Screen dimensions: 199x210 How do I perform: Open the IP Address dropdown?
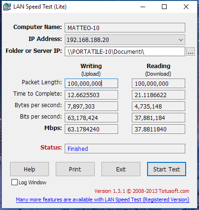125,40
